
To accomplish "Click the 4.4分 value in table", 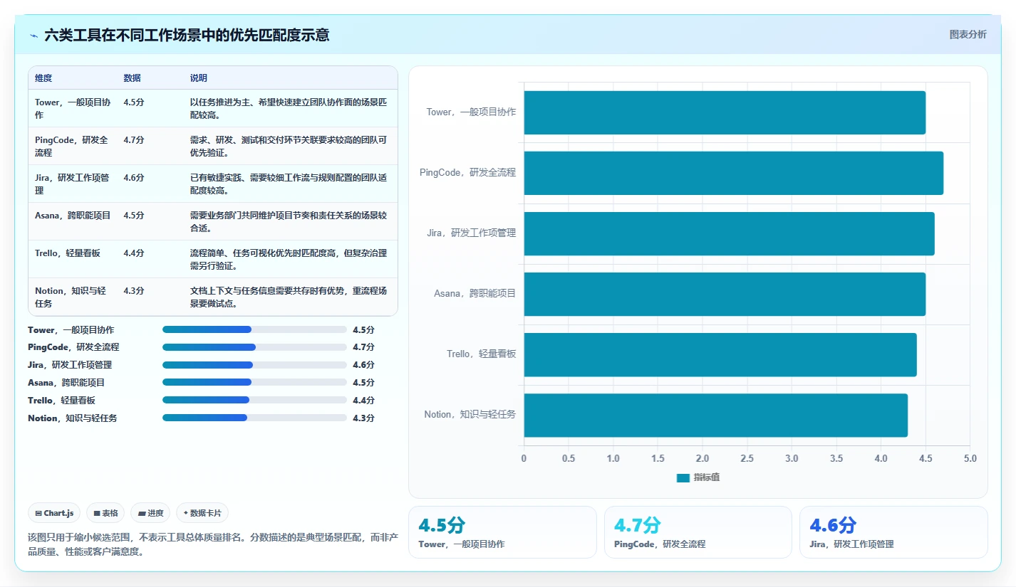I will pos(134,253).
